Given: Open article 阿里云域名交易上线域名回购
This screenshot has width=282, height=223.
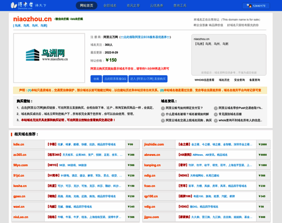Looking at the screenshot, I should [188, 120].
